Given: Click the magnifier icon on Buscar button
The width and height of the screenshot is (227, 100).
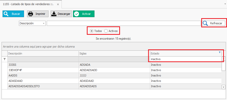Looking at the screenshot, I should (6, 14).
